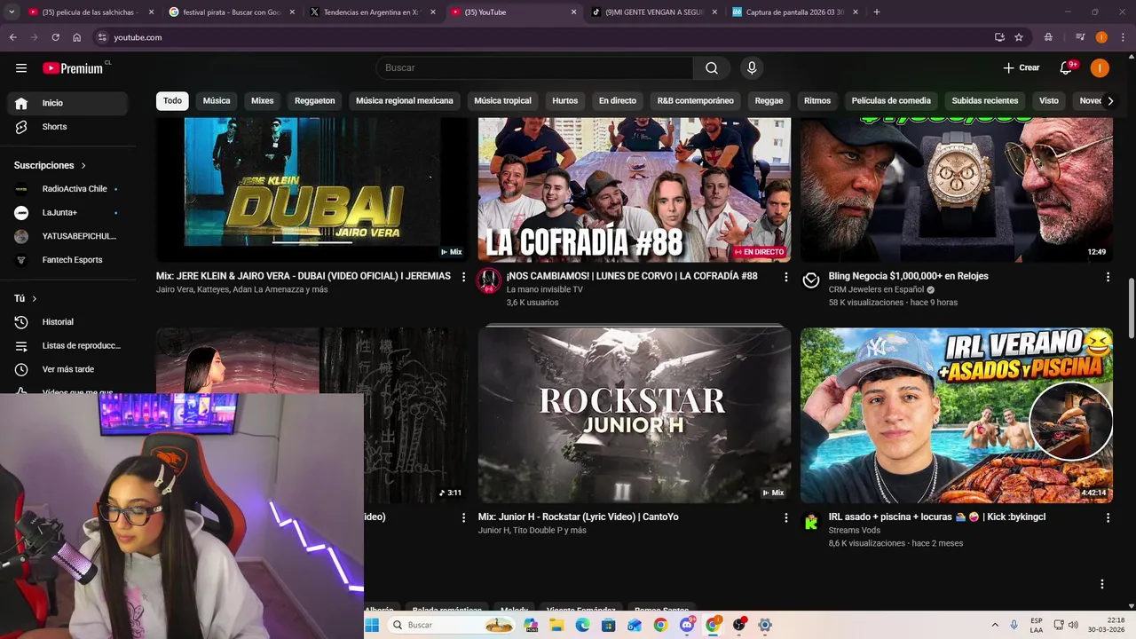Click the Crear button
The height and width of the screenshot is (639, 1136).
pos(1021,68)
